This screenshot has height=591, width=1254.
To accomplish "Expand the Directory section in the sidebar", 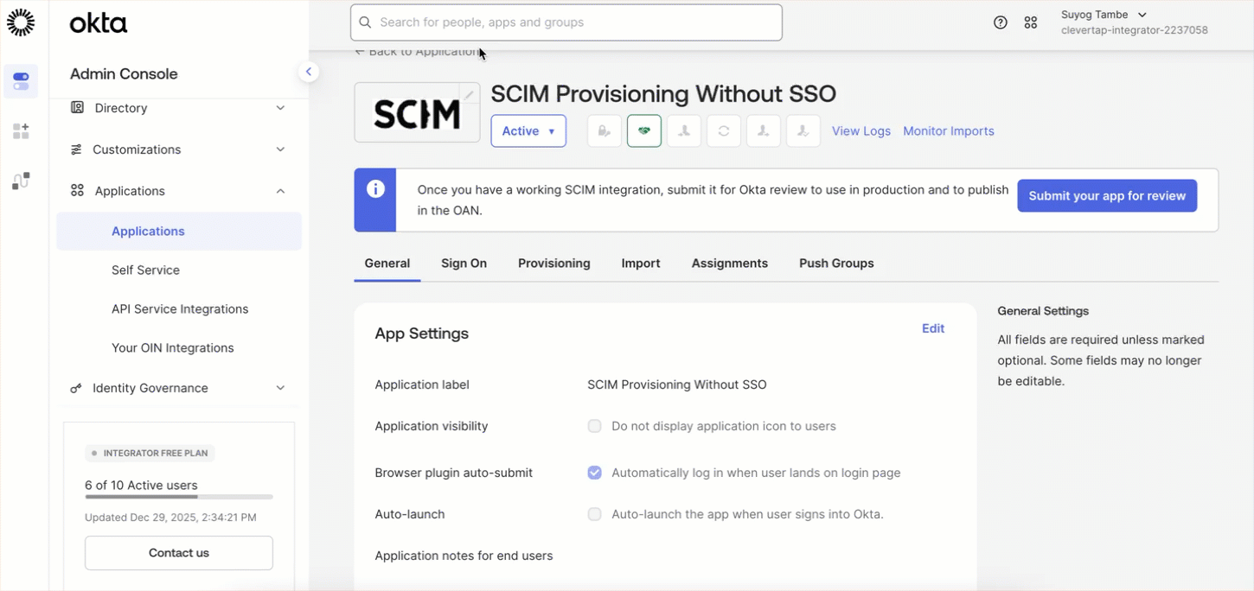I will (x=280, y=108).
